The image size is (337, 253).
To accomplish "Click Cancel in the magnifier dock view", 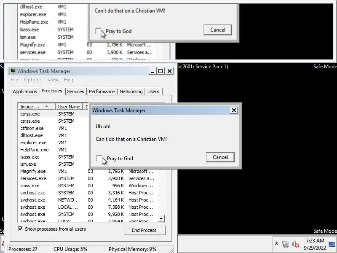I will pos(218,30).
